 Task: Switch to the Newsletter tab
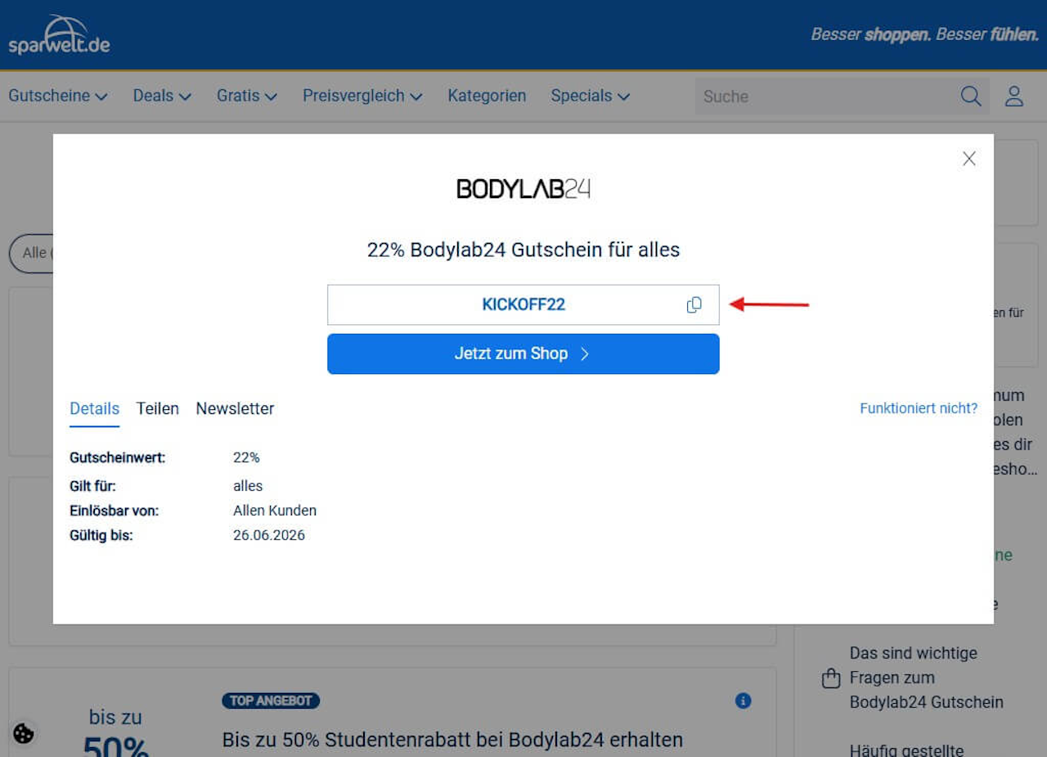coord(235,408)
